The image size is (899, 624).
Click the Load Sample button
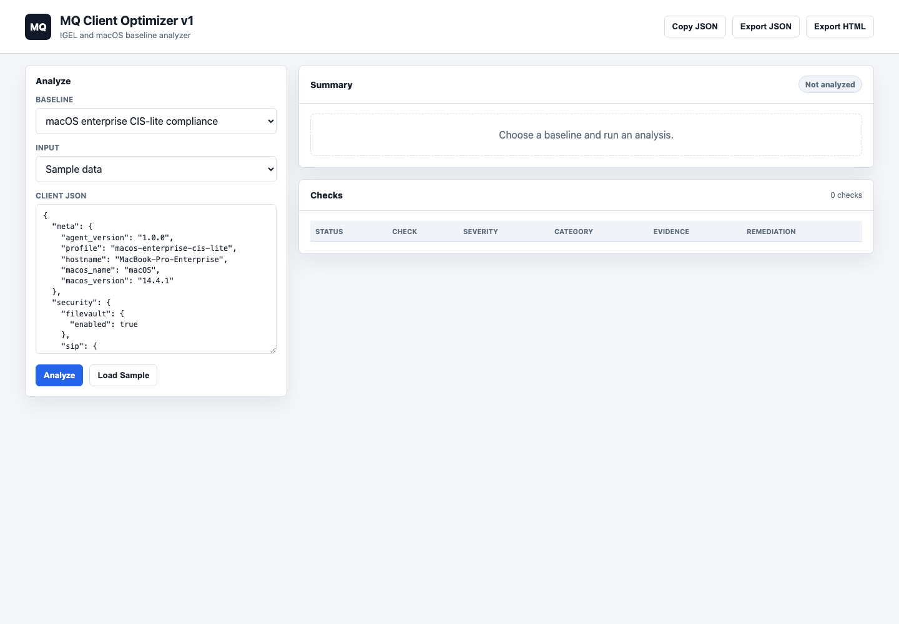point(124,376)
